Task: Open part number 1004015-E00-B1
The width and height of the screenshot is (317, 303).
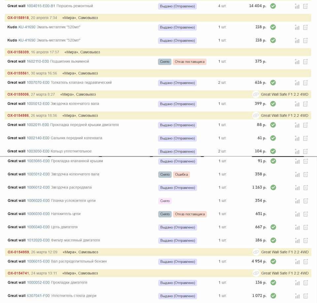Action: [41, 6]
